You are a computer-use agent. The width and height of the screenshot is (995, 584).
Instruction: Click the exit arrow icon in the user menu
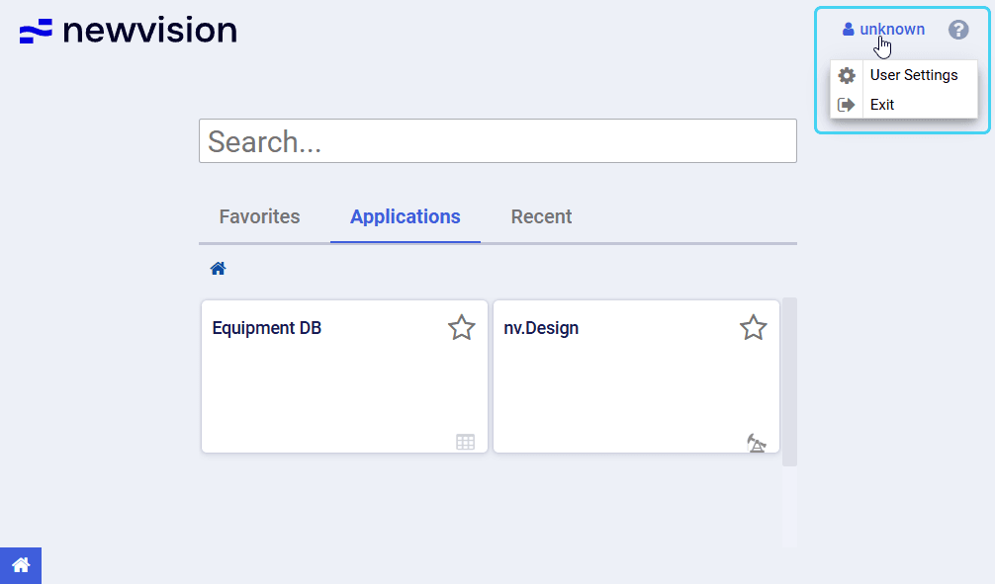(x=847, y=105)
